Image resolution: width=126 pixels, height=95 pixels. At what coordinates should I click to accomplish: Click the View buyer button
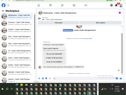(58, 23)
